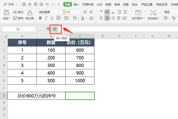178x119 pixels.
Task: Click the Wrap Text icon
Action: click(153, 13)
